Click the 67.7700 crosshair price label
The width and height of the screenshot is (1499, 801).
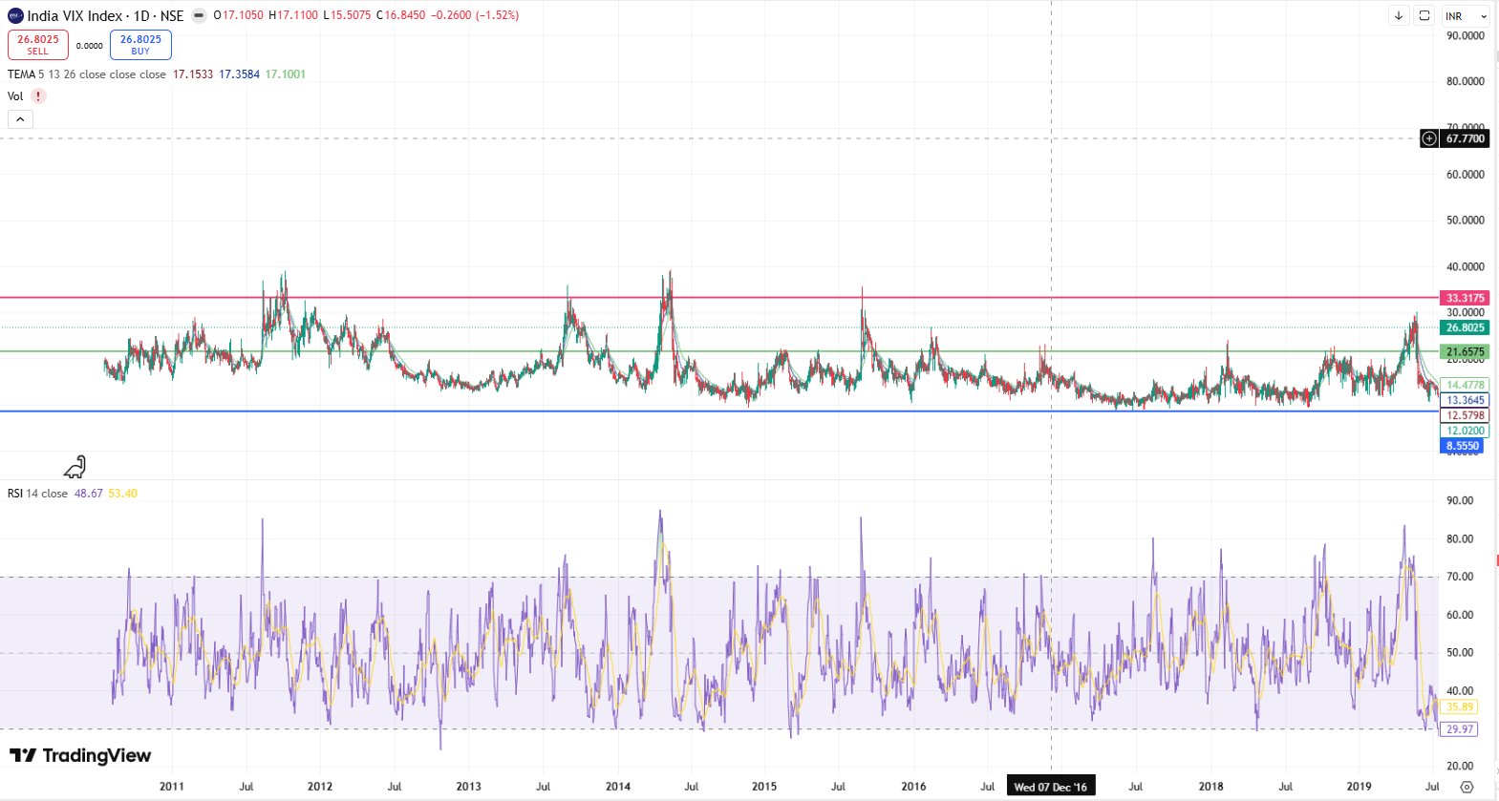pos(1465,138)
